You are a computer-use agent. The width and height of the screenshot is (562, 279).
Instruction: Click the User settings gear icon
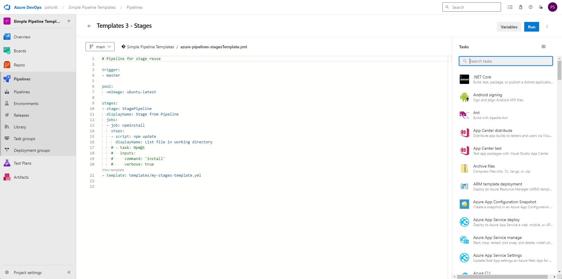point(541,7)
